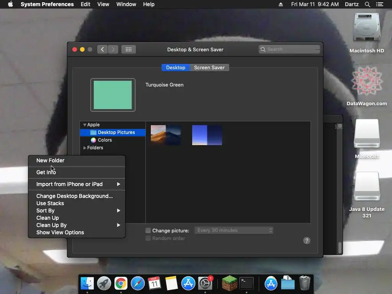Choose Show View Options entry
The height and width of the screenshot is (294, 392).
[x=77, y=232]
